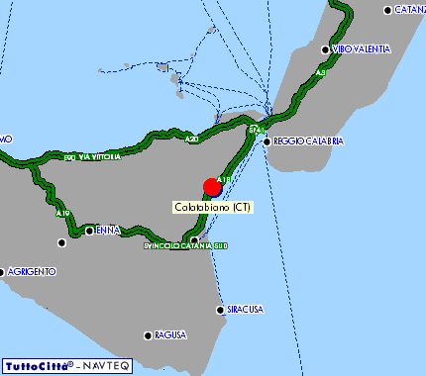Click the A3 motorway shield
This screenshot has width=426, height=376.
320,72
